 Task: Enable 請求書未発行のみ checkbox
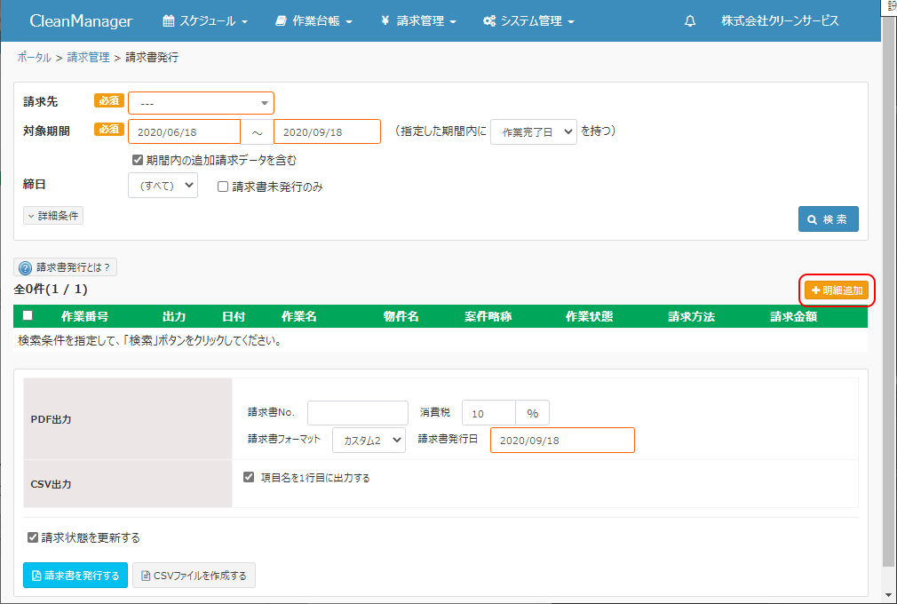click(x=224, y=187)
